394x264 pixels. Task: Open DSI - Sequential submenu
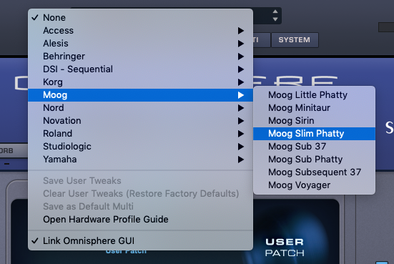[140, 69]
